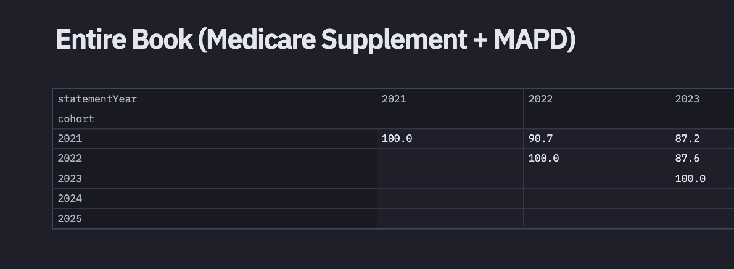The image size is (734, 269).
Task: Select the 100.0 cell in cohort 2021 row
Action: point(397,139)
